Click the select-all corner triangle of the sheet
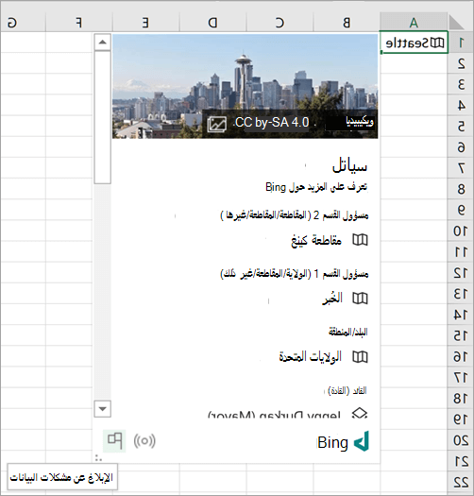Viewport: 474px width, 496px height. (457, 23)
